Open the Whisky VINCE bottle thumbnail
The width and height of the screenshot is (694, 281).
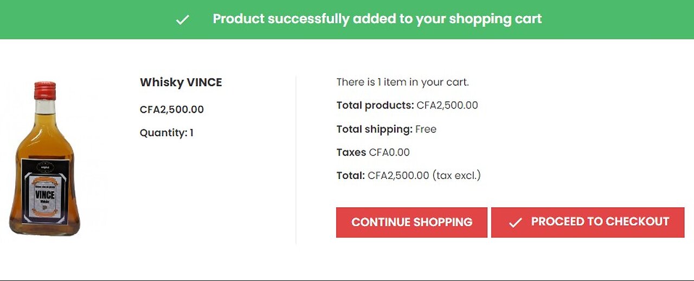[x=45, y=159]
